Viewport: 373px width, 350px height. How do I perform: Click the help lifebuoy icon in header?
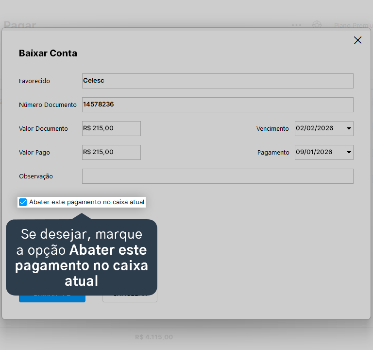click(x=317, y=25)
